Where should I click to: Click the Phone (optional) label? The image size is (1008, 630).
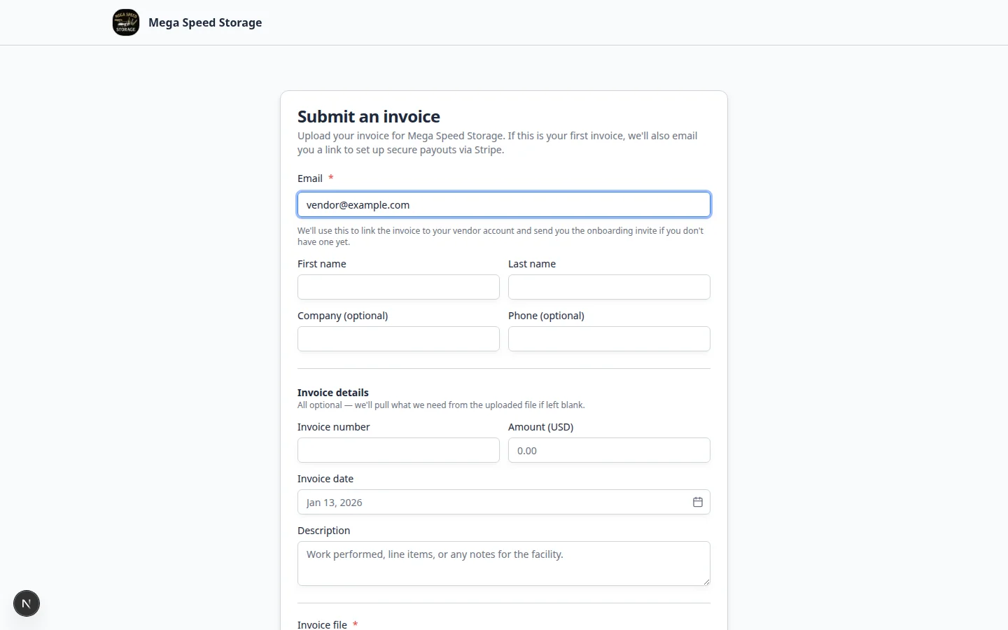[x=547, y=316]
